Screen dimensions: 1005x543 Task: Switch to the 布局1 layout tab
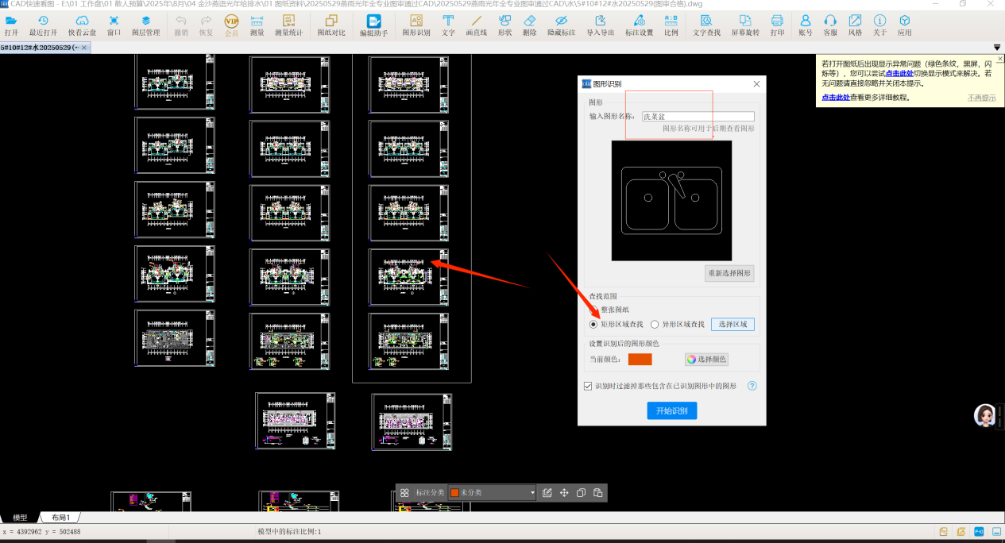click(61, 518)
